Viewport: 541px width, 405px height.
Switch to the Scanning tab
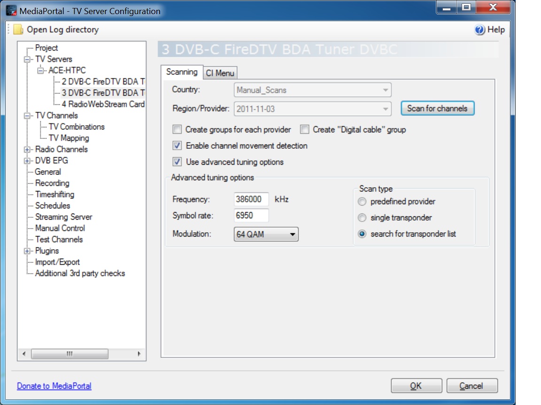click(182, 72)
